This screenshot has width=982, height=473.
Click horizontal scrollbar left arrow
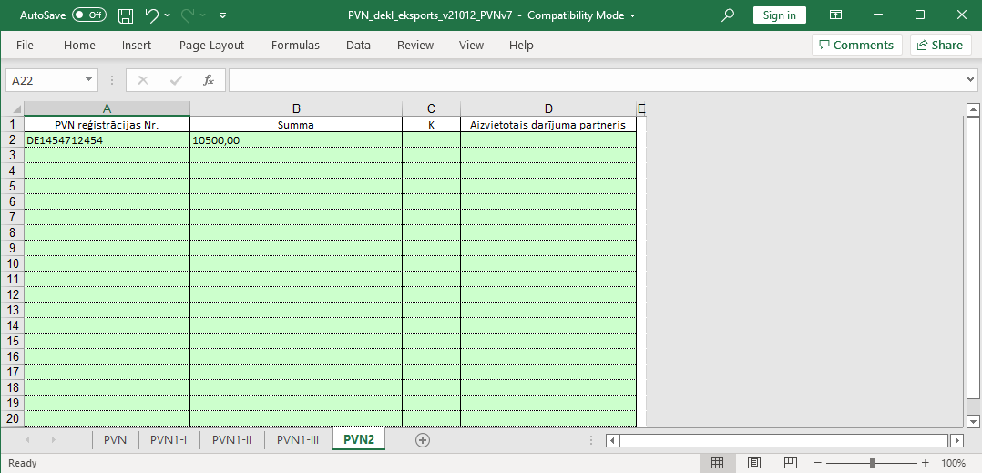pyautogui.click(x=613, y=440)
